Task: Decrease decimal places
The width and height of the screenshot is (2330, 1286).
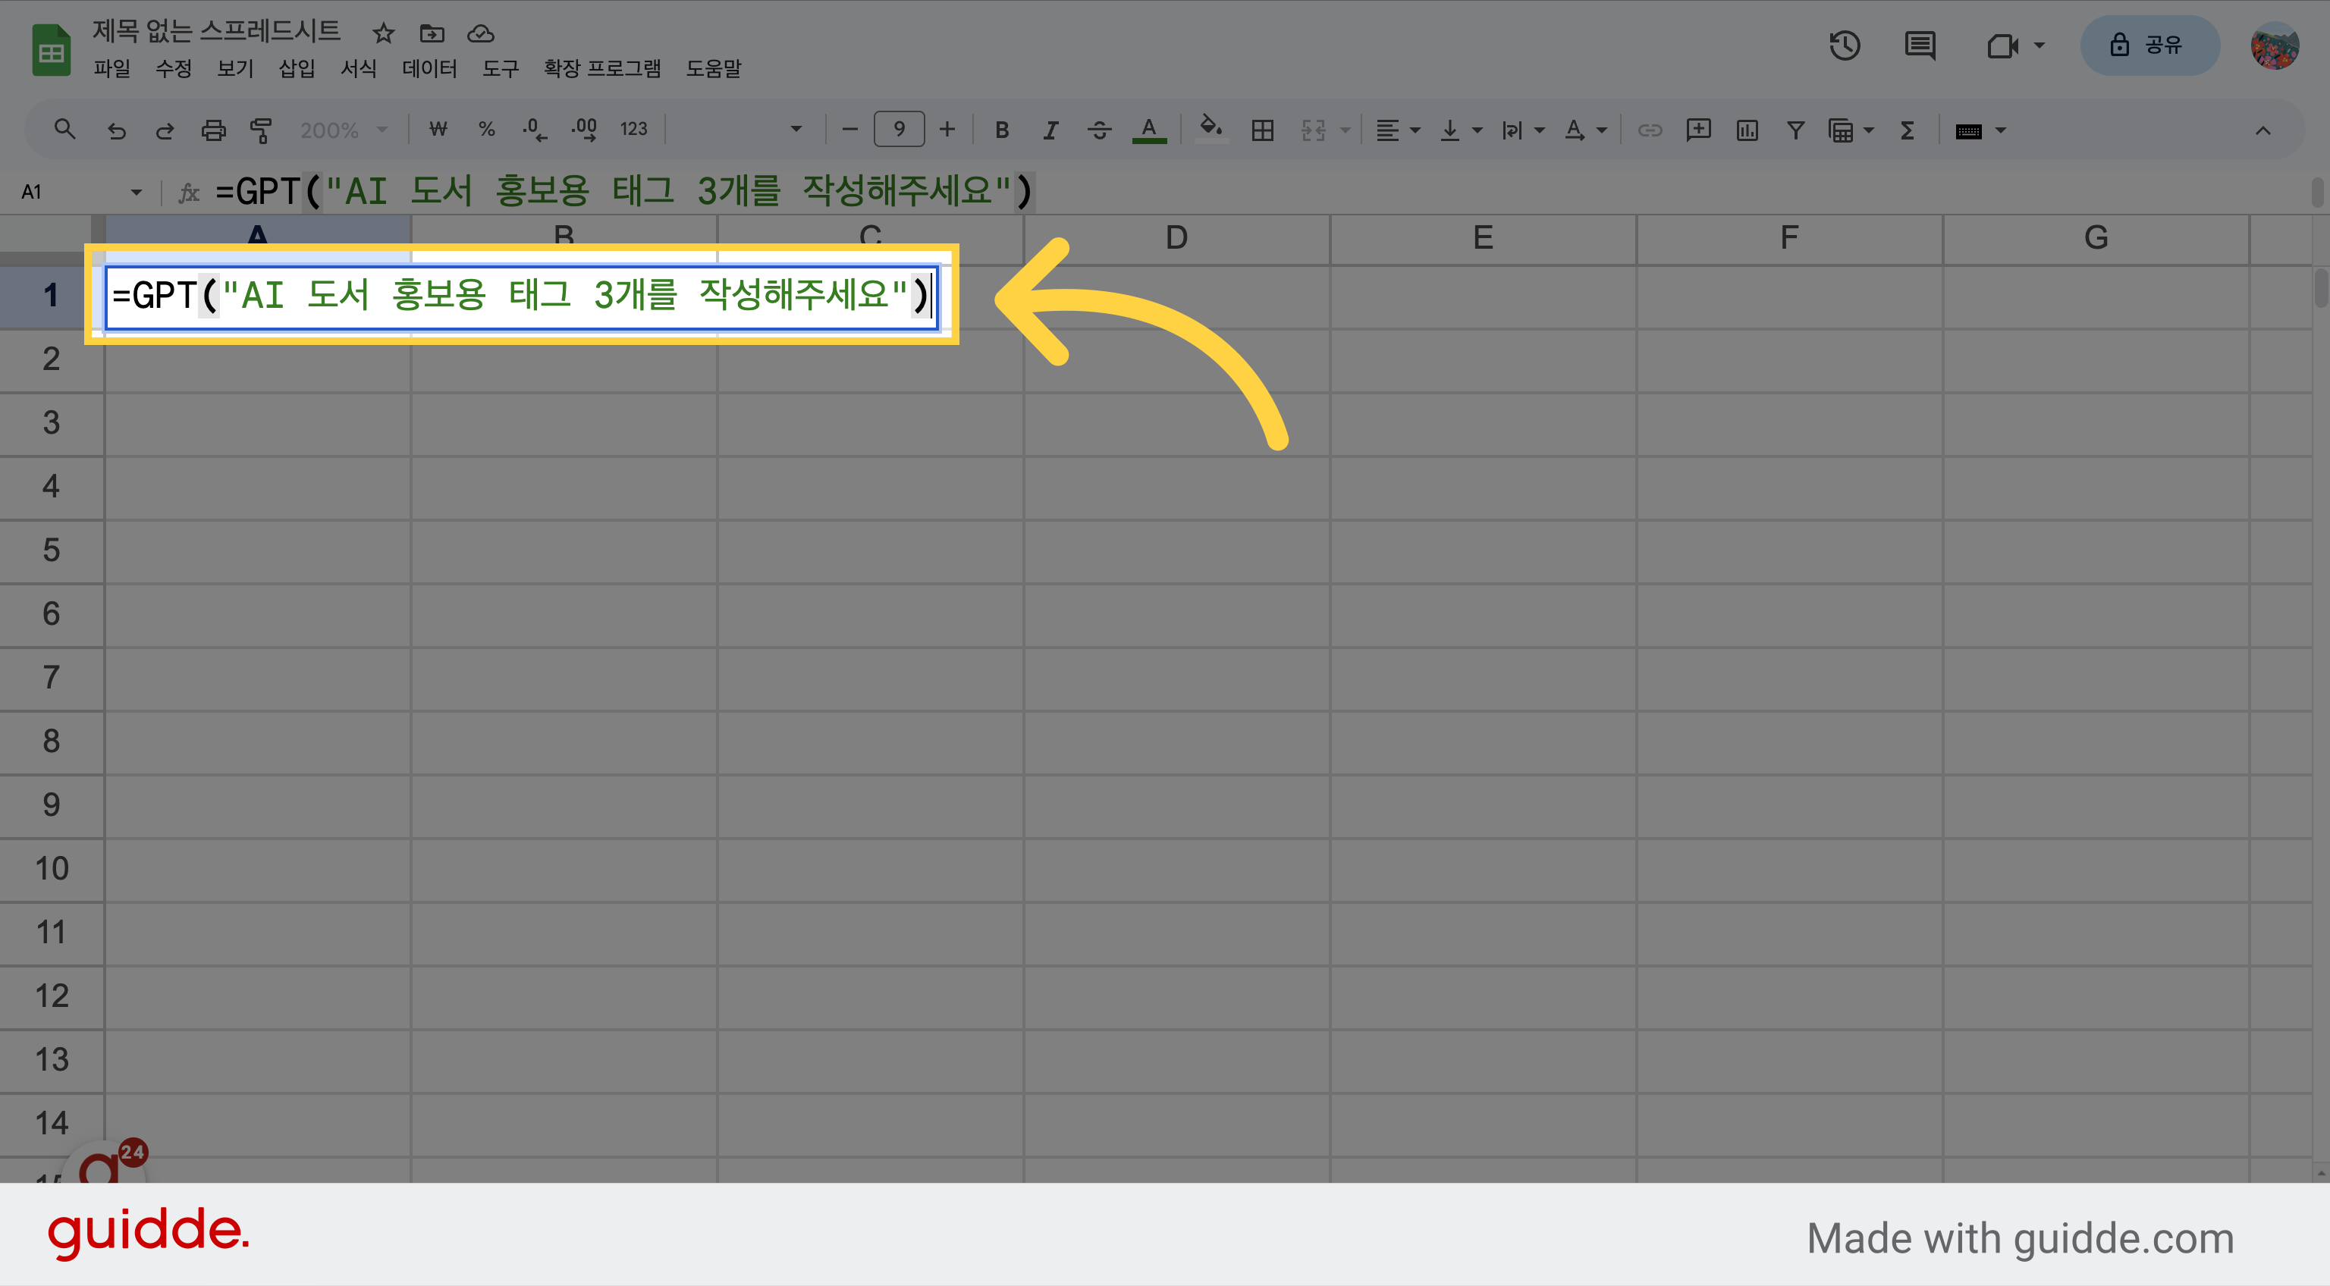Action: pos(534,130)
